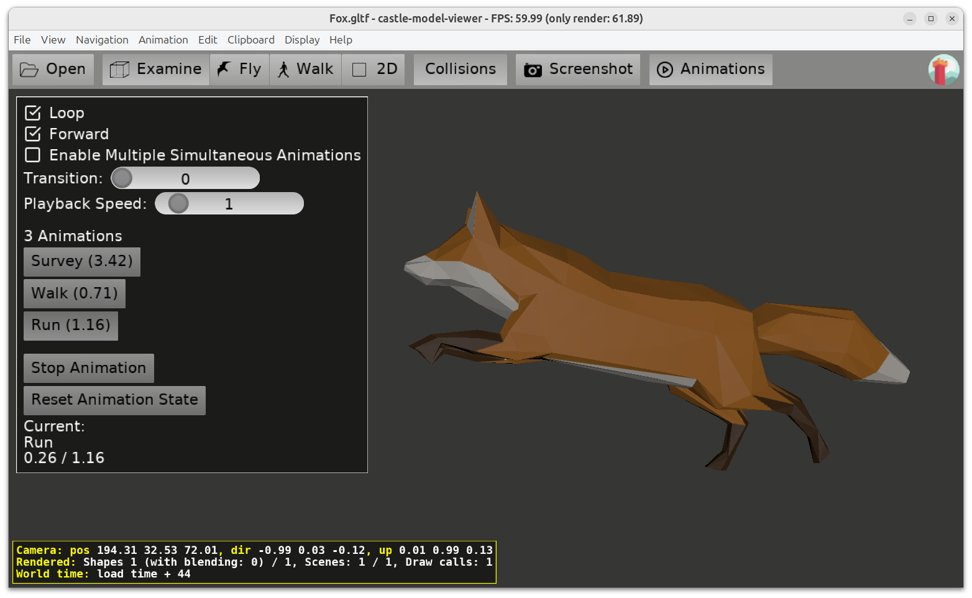Open the Clipboard menu dropdown
Viewport: 972px width, 598px height.
(250, 40)
